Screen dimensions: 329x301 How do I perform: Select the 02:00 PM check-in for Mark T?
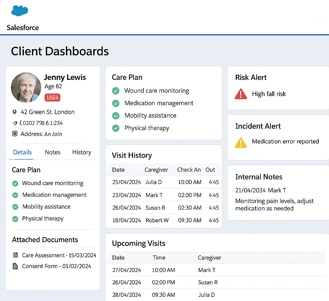[190, 195]
